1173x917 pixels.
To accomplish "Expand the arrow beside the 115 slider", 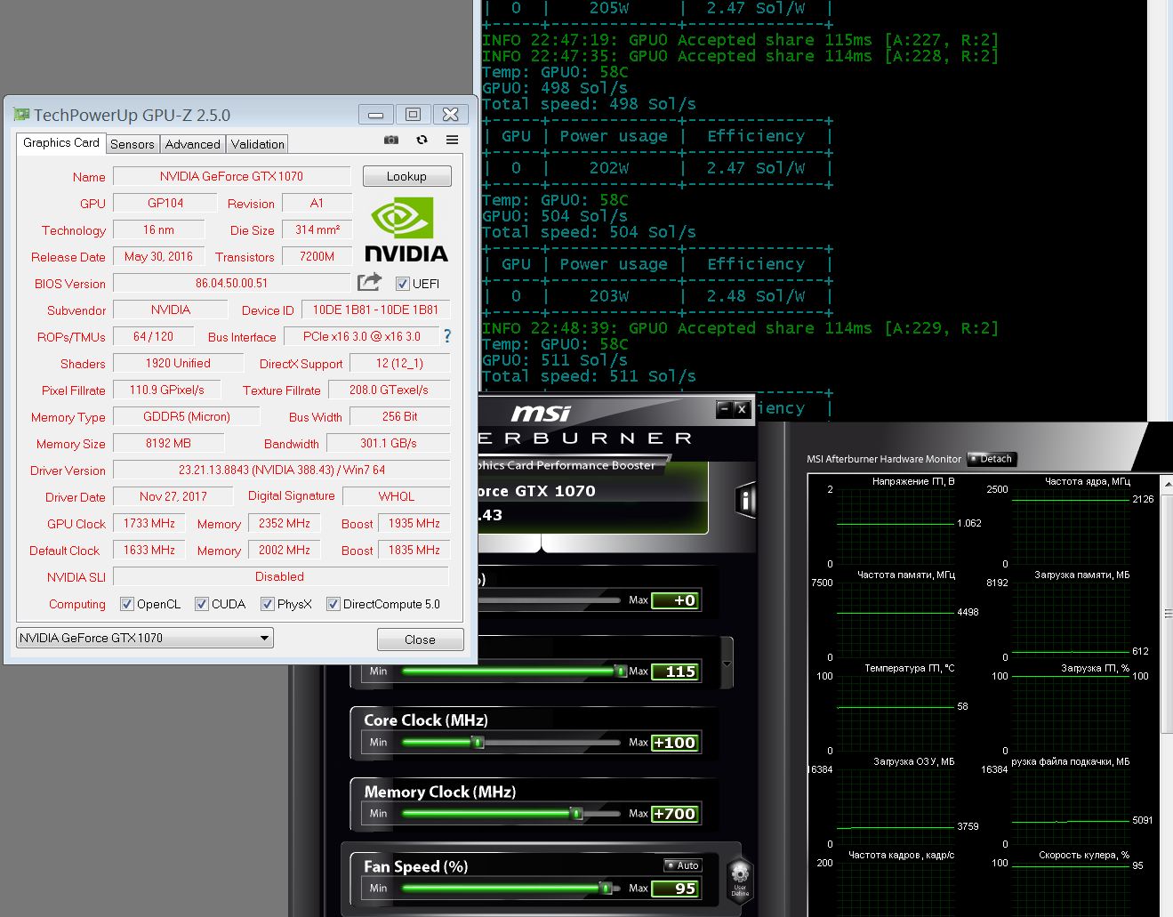I will pyautogui.click(x=727, y=664).
